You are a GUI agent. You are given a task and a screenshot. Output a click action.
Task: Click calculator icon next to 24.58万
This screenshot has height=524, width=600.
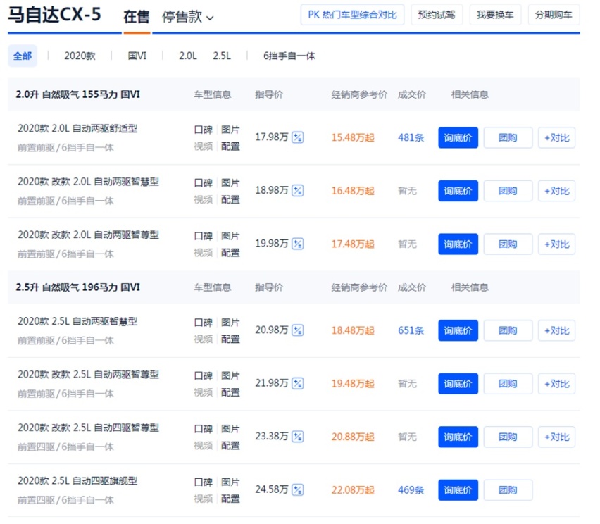[x=298, y=489]
